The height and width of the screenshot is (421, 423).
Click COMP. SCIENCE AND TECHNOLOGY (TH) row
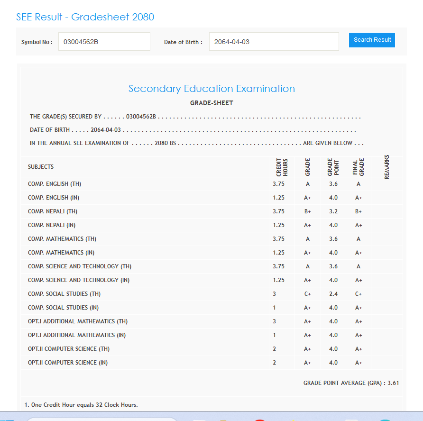[80, 266]
